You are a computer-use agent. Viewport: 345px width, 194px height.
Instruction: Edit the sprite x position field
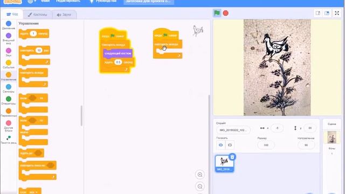click(x=277, y=128)
